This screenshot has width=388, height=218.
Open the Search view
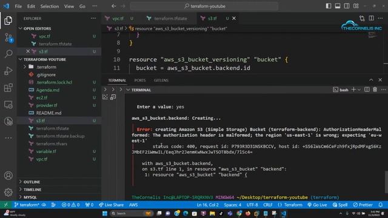8,54
